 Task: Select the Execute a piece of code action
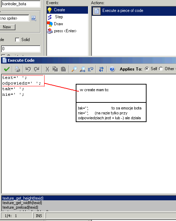134,11
